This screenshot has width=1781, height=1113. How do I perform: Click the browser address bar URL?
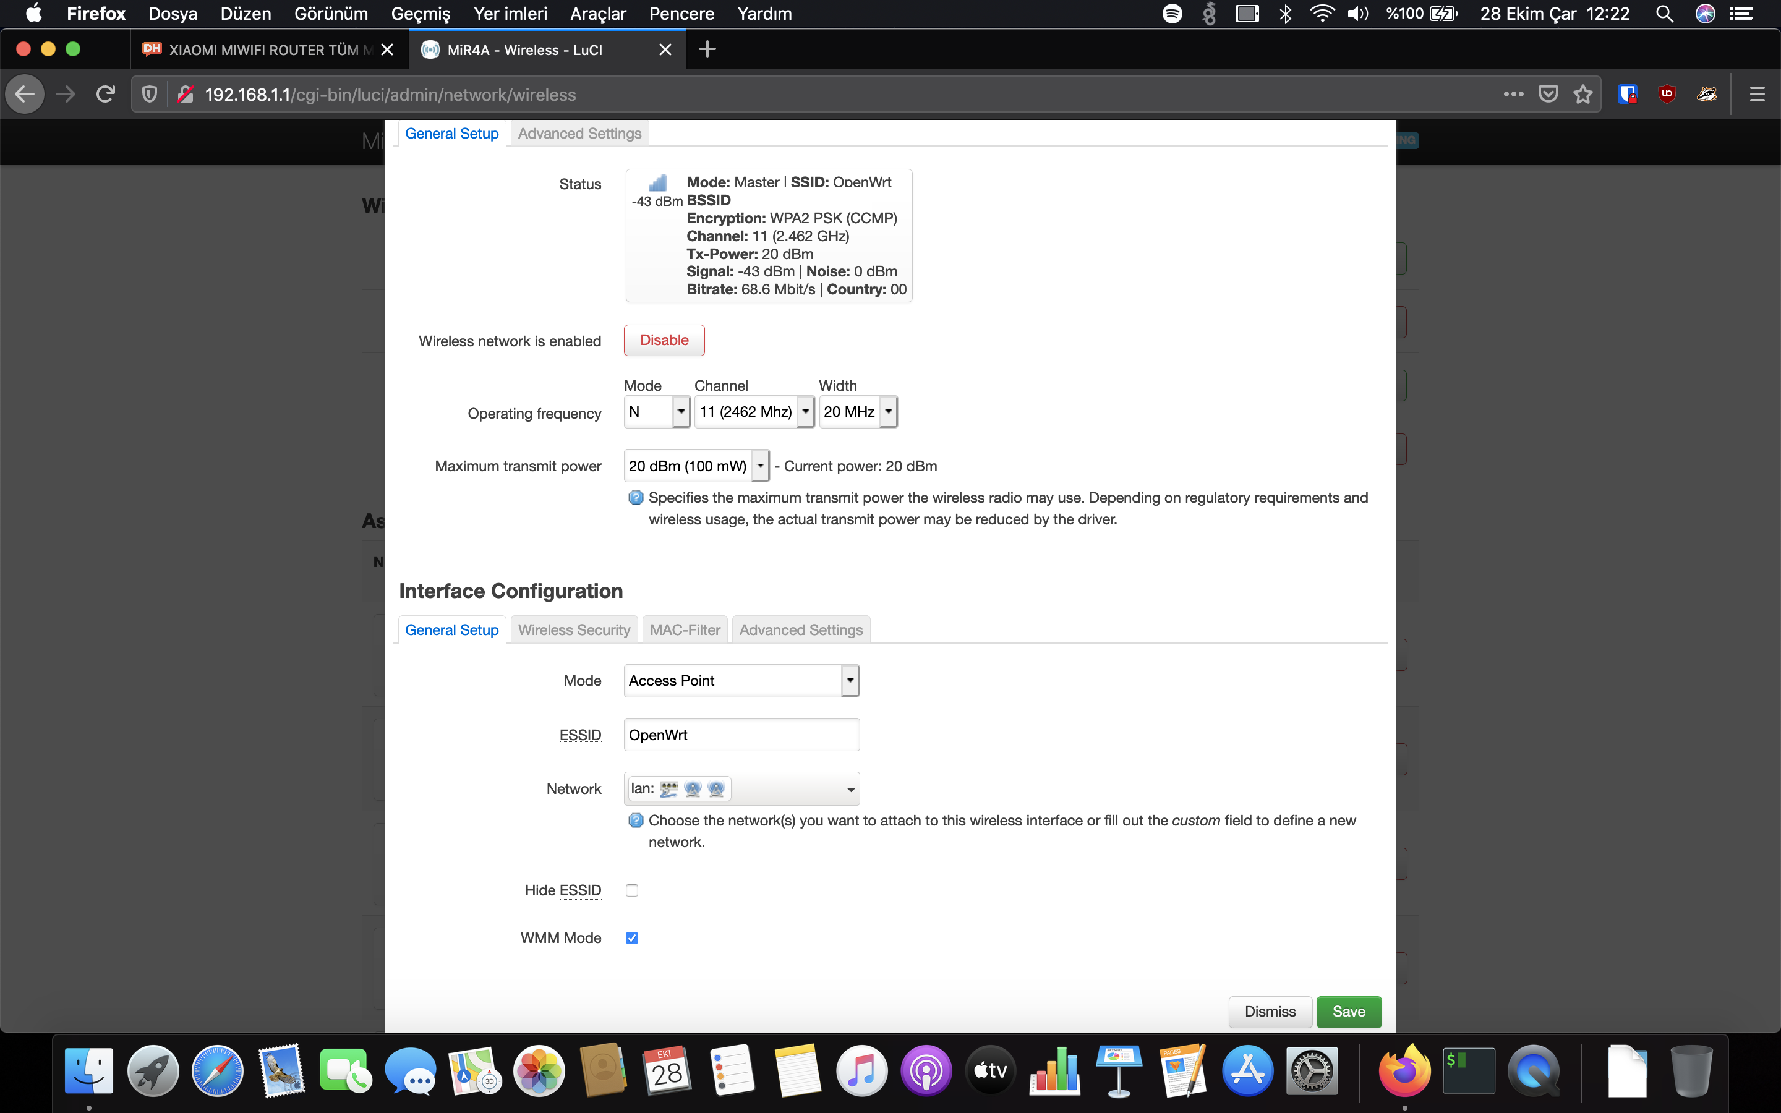pyautogui.click(x=390, y=94)
